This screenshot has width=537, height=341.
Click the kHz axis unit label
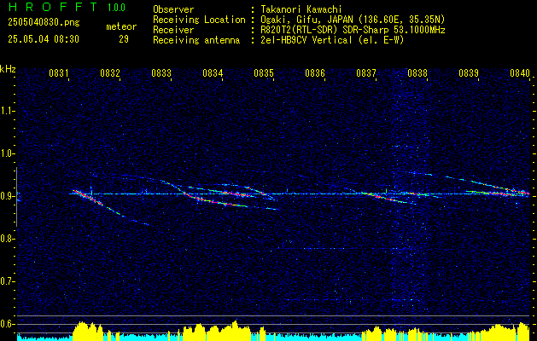coord(8,69)
